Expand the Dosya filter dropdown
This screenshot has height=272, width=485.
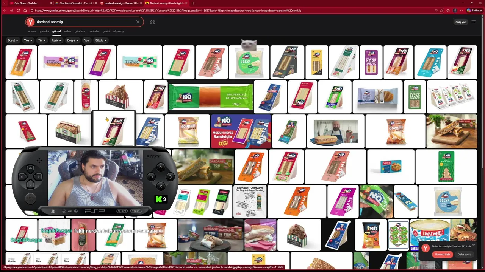(73, 40)
